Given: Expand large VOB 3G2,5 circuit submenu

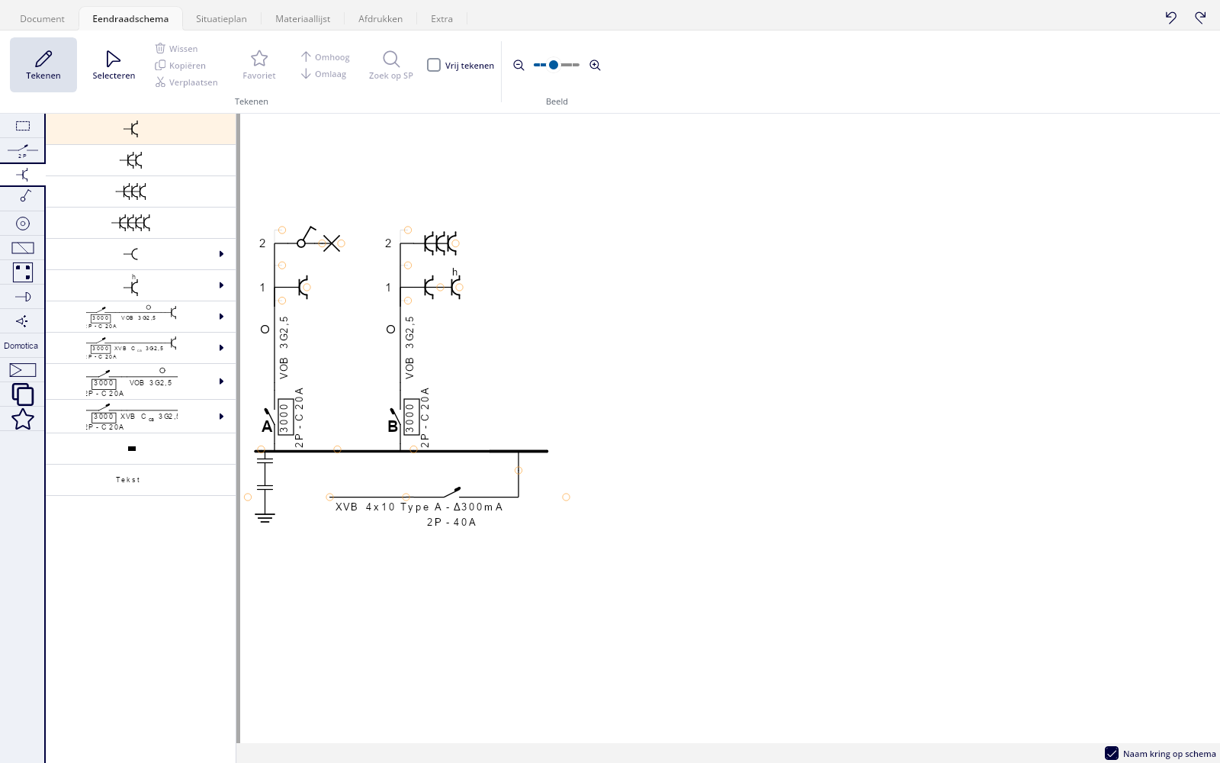Looking at the screenshot, I should point(221,381).
